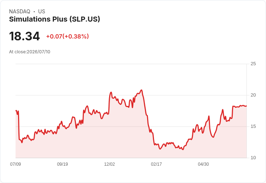Click the chart's lowest trough near 11

pos(183,149)
